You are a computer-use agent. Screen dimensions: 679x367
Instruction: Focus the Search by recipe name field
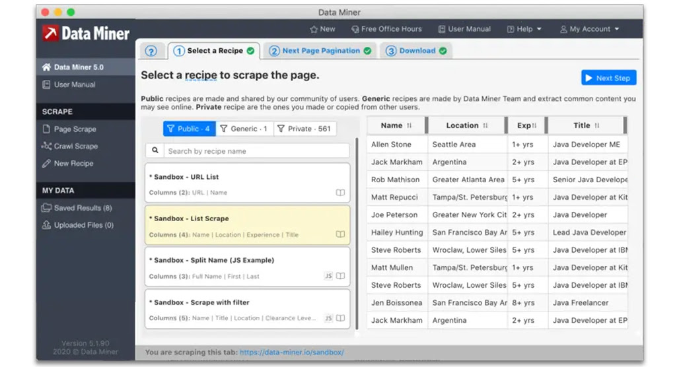(256, 151)
